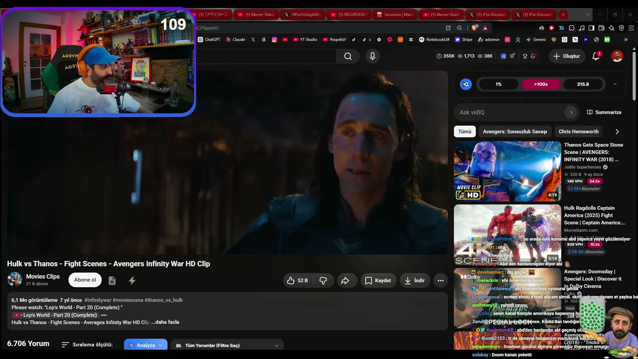Switch to the INCURSION YouTube tab

pos(349,14)
